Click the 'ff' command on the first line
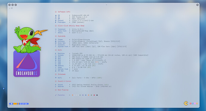 [x=12, y=8]
